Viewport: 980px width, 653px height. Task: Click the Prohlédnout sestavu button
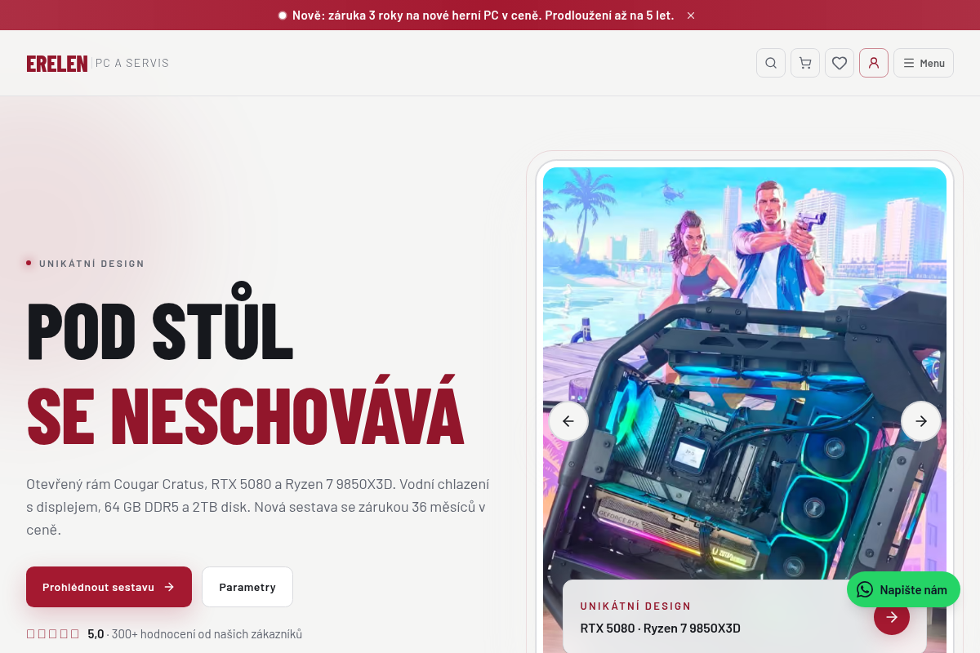pyautogui.click(x=109, y=587)
